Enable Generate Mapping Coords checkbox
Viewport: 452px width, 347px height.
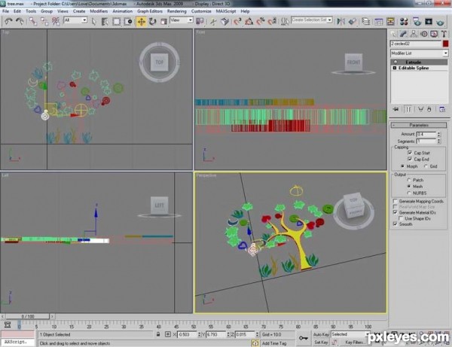(395, 201)
